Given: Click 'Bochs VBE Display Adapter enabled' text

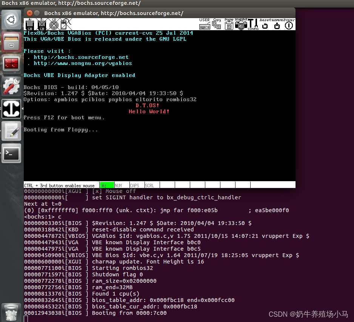Looking at the screenshot, I should click(x=80, y=75).
